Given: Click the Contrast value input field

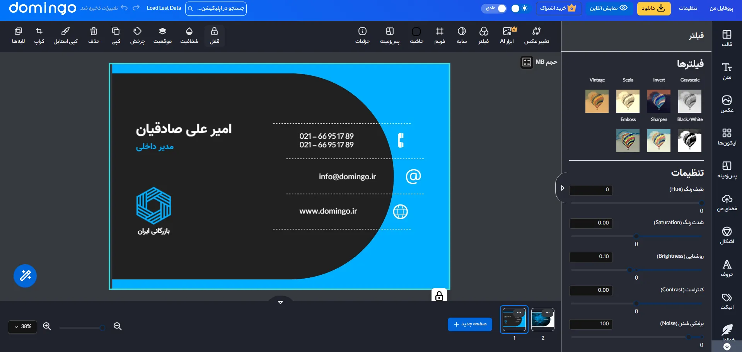Looking at the screenshot, I should 591,290.
